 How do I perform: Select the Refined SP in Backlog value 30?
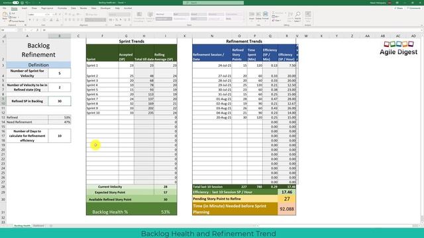coord(60,101)
